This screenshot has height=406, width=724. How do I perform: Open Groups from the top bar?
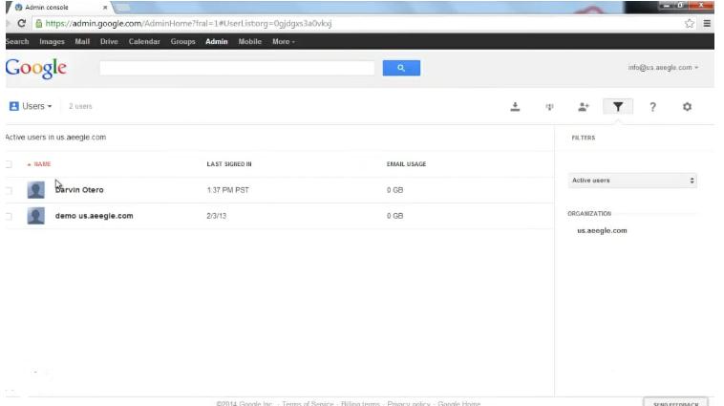[x=182, y=42]
